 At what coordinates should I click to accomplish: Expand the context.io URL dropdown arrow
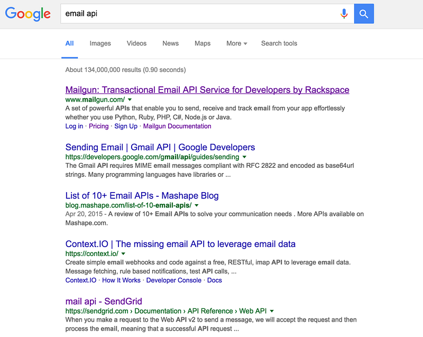tap(123, 254)
